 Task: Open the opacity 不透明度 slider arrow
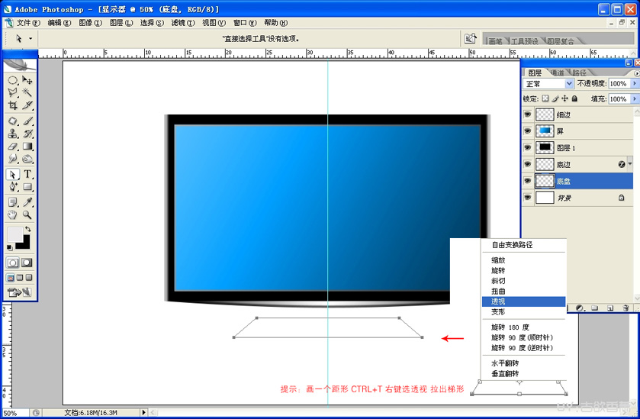click(635, 83)
